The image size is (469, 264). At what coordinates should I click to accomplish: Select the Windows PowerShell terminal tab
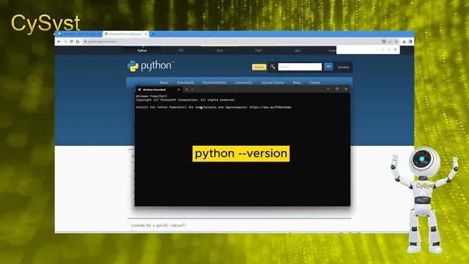158,89
